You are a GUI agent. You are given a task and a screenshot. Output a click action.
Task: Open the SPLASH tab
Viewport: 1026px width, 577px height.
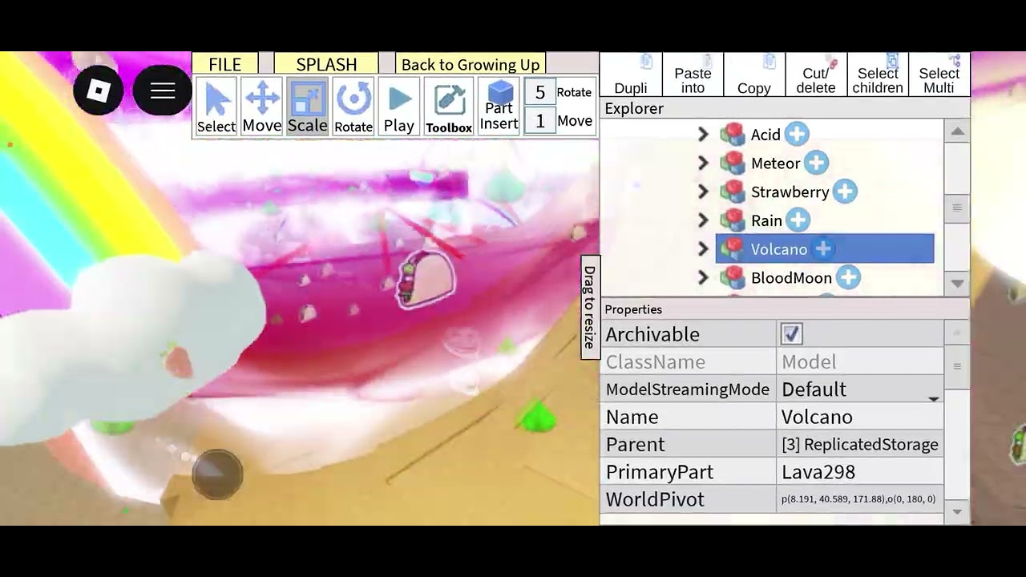pyautogui.click(x=326, y=65)
